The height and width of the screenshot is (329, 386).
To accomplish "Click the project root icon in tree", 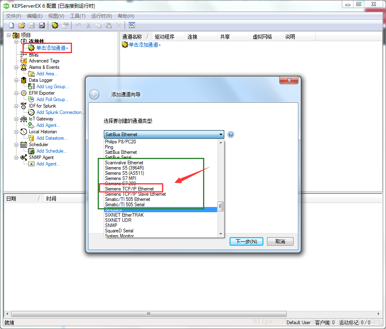I will 16,35.
